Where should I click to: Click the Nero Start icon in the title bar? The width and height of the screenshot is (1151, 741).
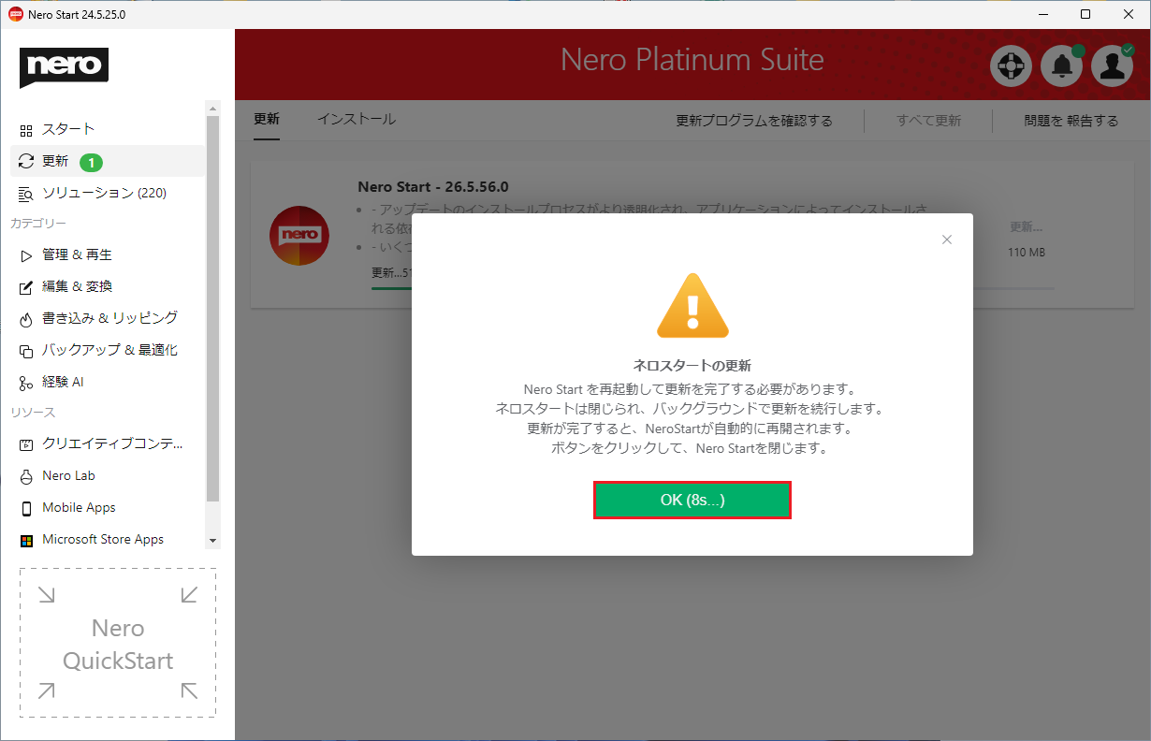pos(16,14)
